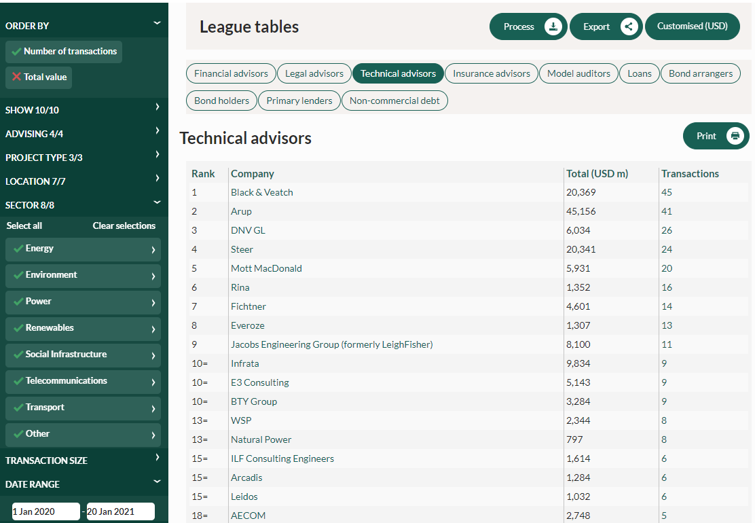
Task: Collapse the DATE RANGE section
Action: 157,481
